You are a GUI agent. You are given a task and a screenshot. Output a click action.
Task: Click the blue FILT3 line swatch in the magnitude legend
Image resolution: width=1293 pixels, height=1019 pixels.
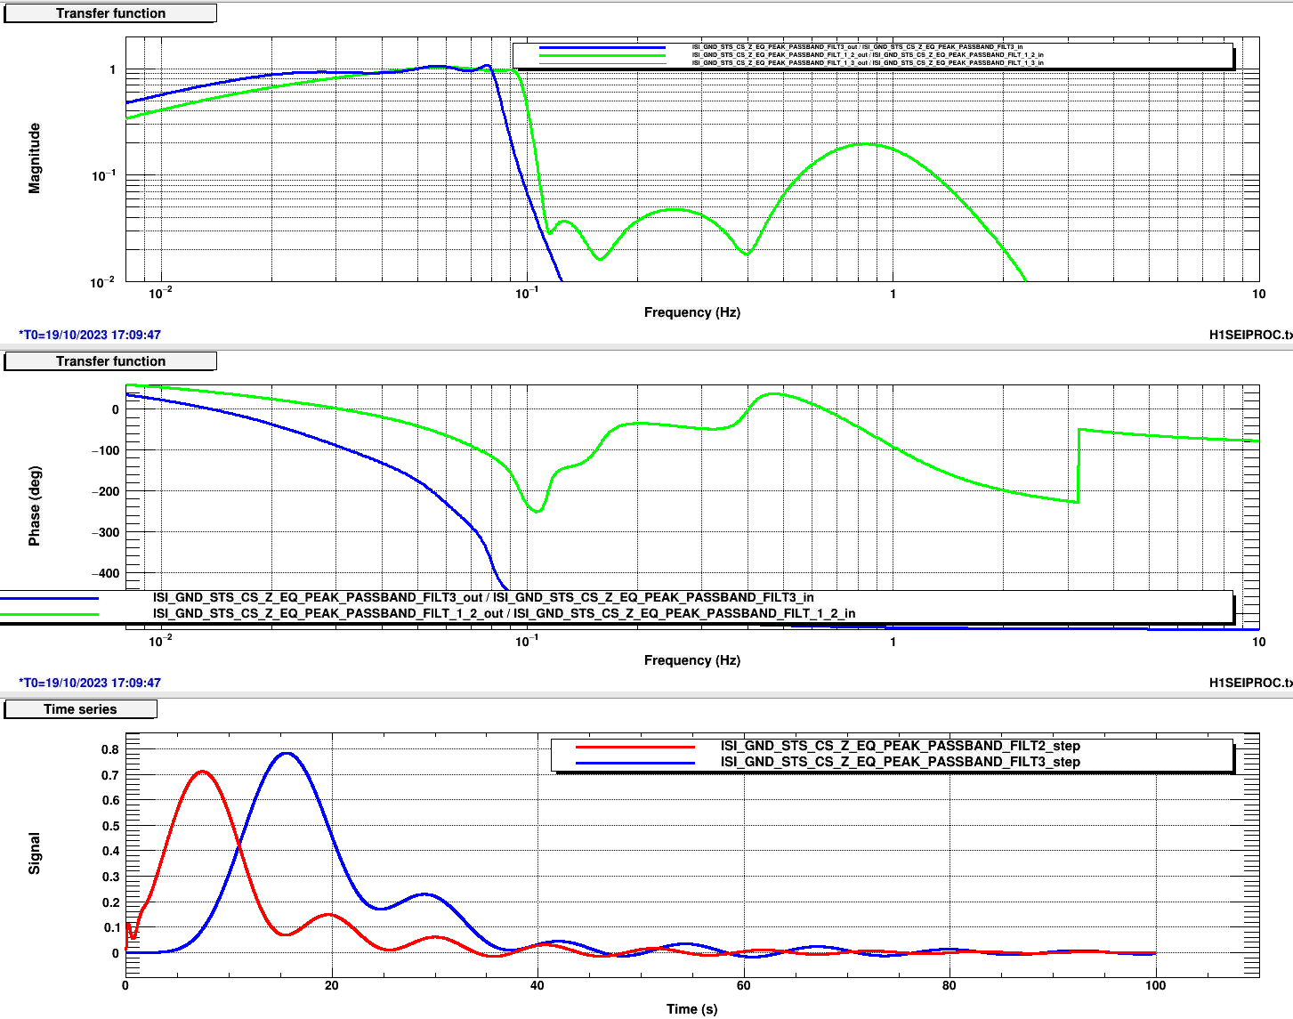(602, 47)
